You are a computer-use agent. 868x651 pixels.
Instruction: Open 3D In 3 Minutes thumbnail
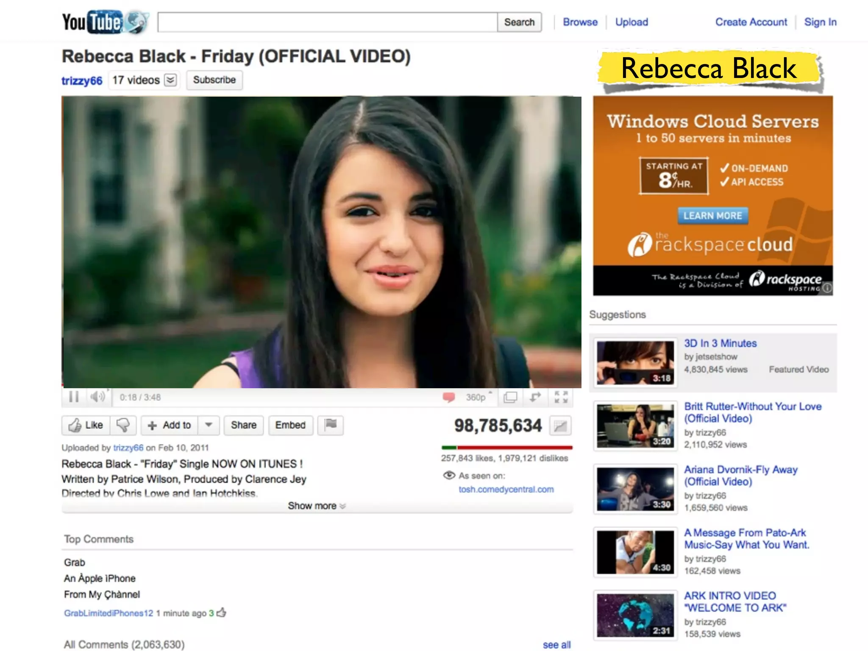pos(635,363)
